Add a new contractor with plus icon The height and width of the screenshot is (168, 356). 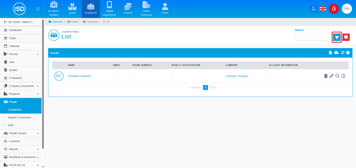point(348,53)
